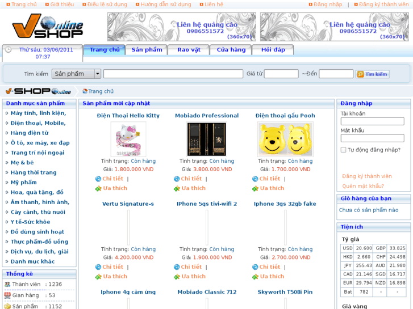The width and height of the screenshot is (413, 309).
Task: Click plus icon for Iphone 3gs Ưa thích
Action: [x=255, y=277]
